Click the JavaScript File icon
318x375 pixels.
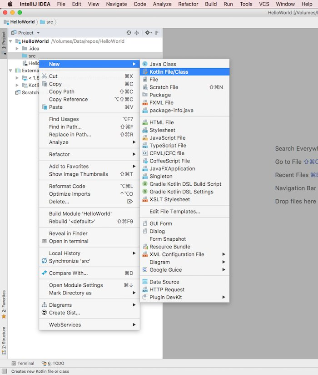click(x=144, y=138)
